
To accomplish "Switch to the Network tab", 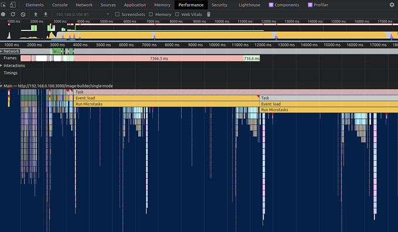I will pos(84,5).
